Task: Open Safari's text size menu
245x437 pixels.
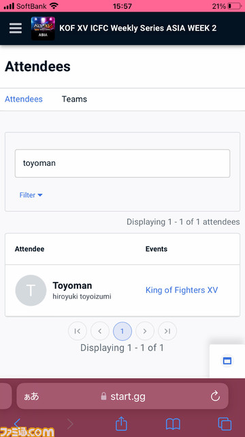Action: (31, 396)
